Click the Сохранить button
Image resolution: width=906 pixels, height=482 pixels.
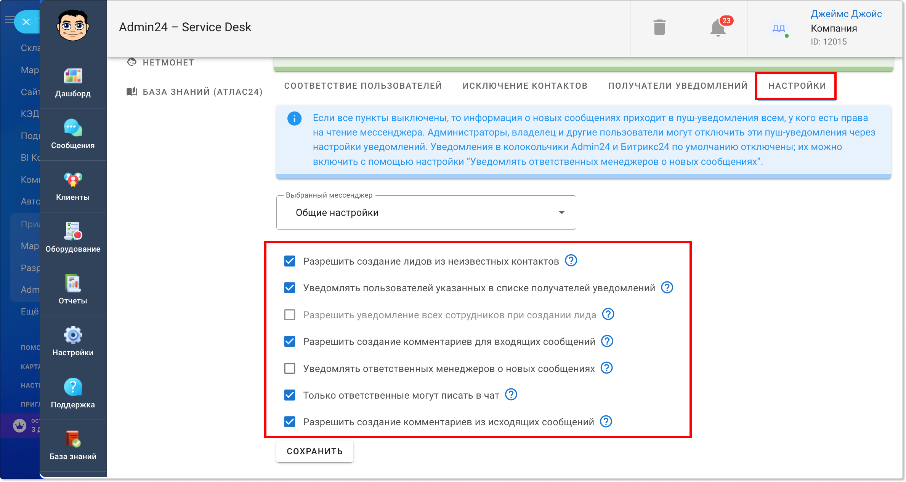(315, 451)
